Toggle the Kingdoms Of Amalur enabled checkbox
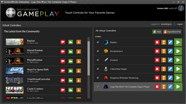 98,78
